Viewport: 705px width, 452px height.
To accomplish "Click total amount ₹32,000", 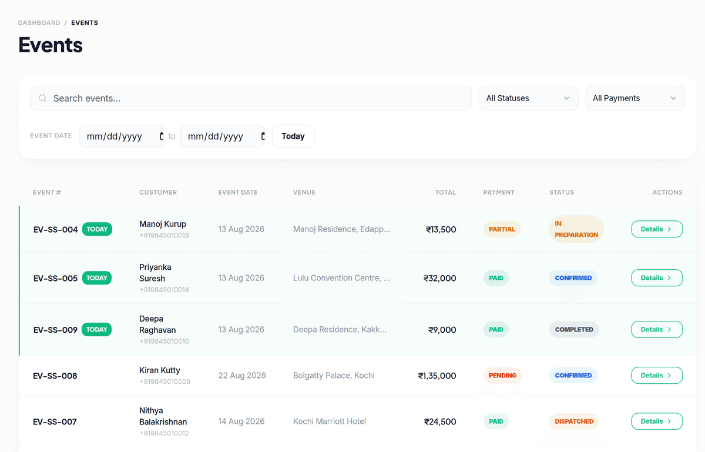I will [x=440, y=279].
